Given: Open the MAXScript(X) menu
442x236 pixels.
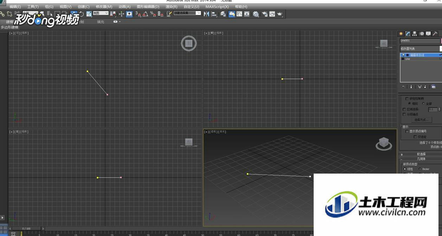Looking at the screenshot, I should click(x=217, y=7).
